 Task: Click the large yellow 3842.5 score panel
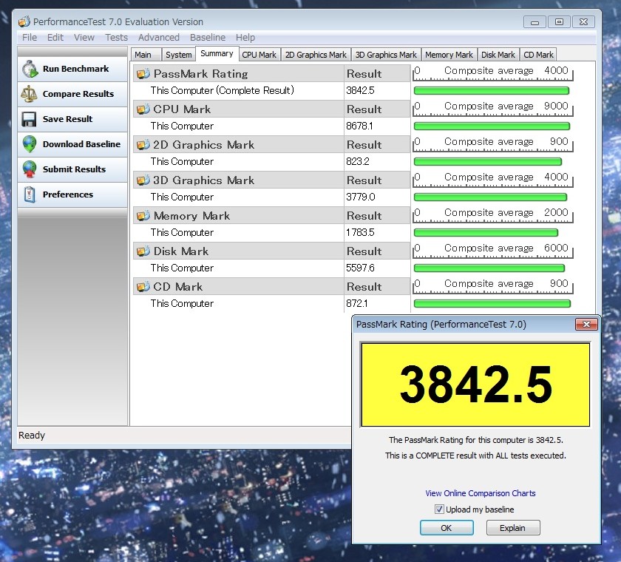click(x=475, y=385)
